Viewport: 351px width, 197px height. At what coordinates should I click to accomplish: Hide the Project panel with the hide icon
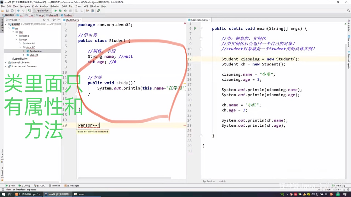[58, 20]
